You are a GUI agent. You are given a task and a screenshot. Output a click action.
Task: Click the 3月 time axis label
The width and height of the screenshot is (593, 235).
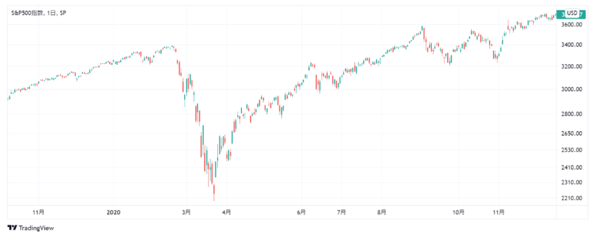tap(186, 212)
